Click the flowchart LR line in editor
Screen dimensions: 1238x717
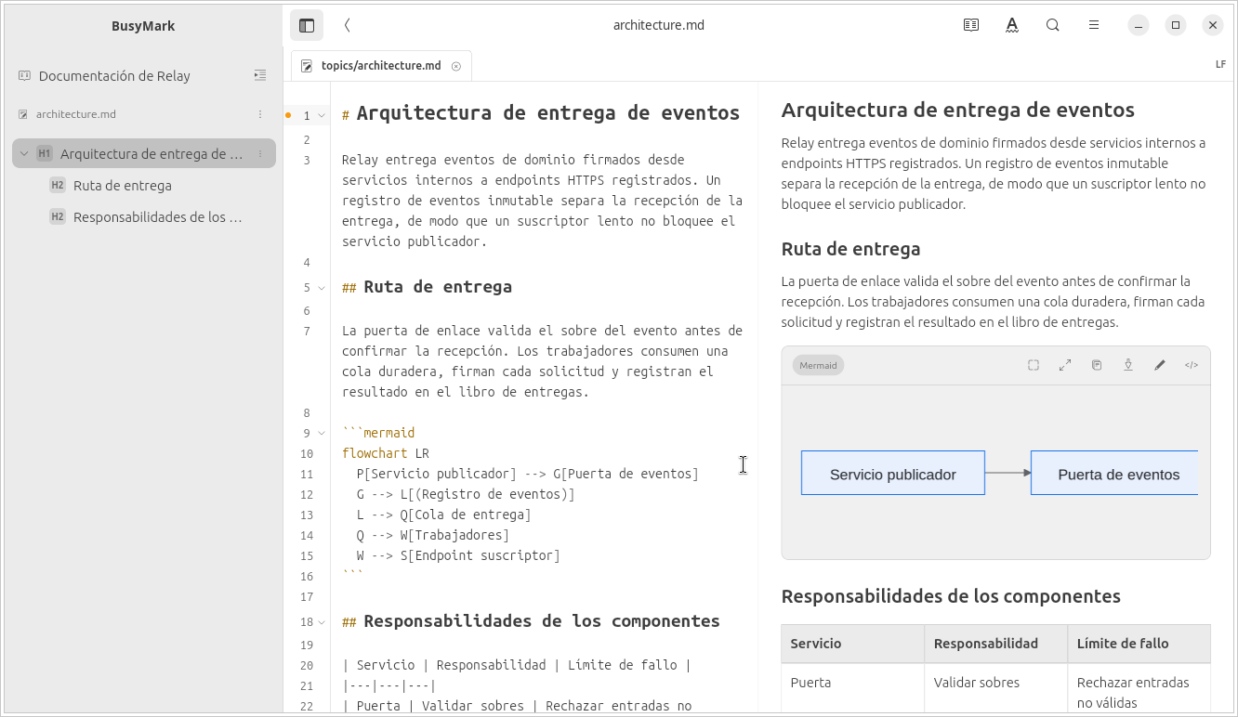click(386, 453)
